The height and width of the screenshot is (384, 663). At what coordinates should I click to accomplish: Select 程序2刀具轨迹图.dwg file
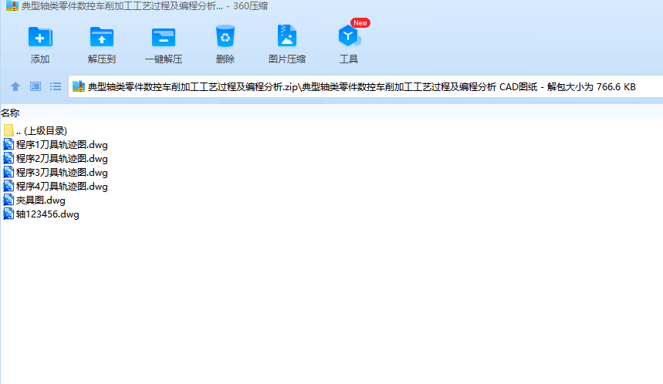pyautogui.click(x=56, y=158)
